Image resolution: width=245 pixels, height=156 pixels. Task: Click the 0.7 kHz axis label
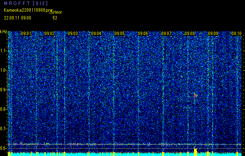point(4,129)
